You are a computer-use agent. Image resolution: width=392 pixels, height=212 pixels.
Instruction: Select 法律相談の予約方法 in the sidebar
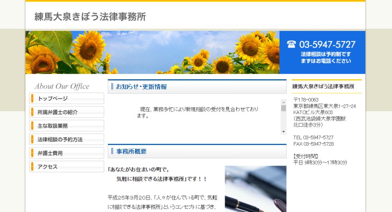point(67,139)
